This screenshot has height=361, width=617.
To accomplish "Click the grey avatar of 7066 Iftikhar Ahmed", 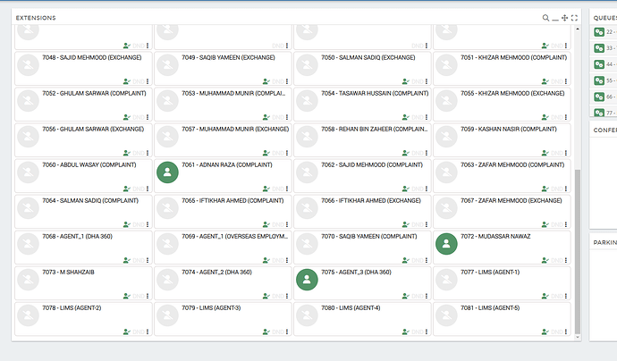I will [x=307, y=208].
